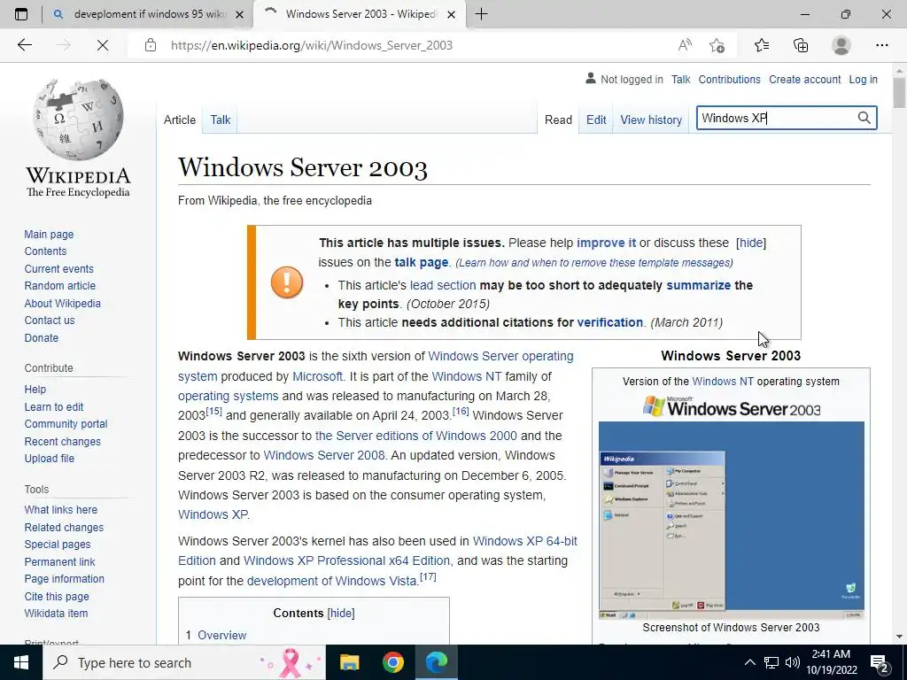Image resolution: width=907 pixels, height=680 pixels.
Task: Click the browser Back arrow
Action: point(24,45)
